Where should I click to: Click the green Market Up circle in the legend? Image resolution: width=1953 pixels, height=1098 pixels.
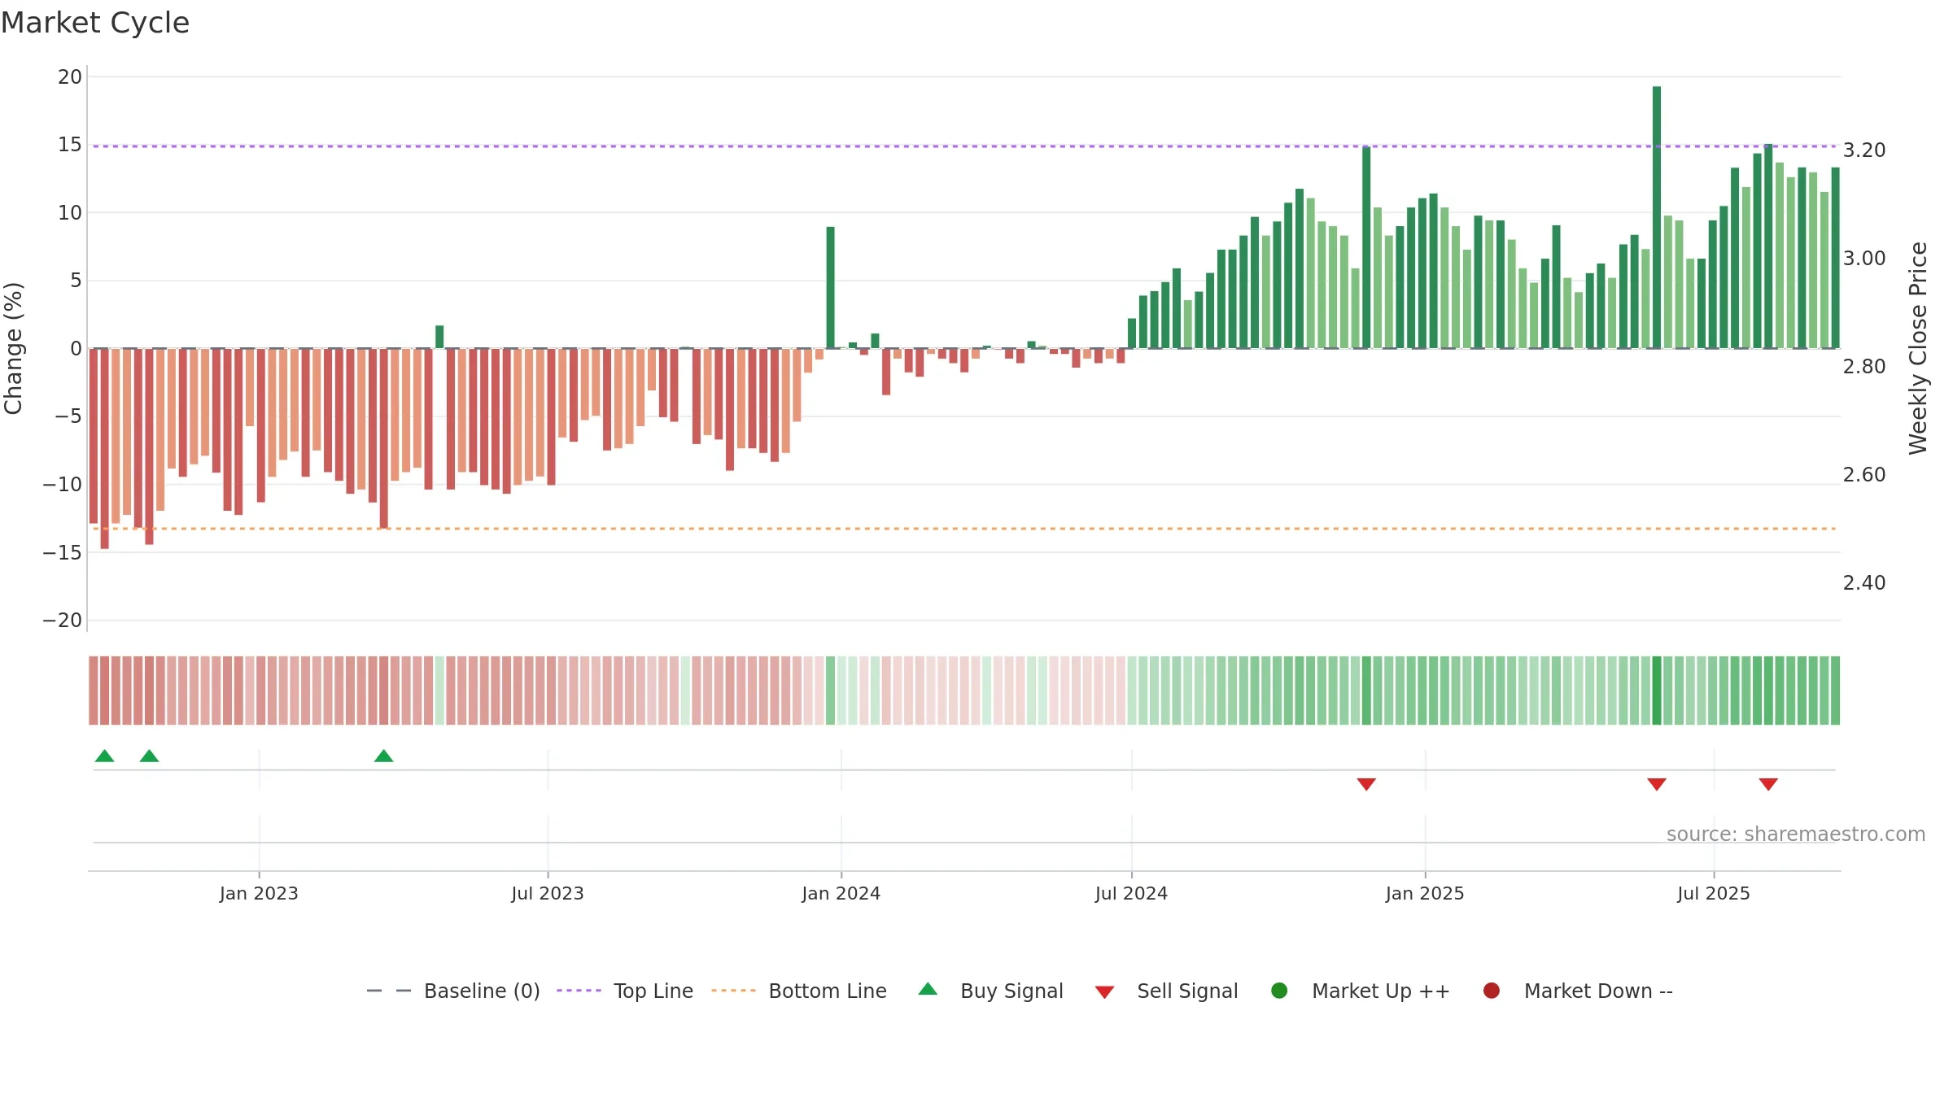pyautogui.click(x=1279, y=991)
